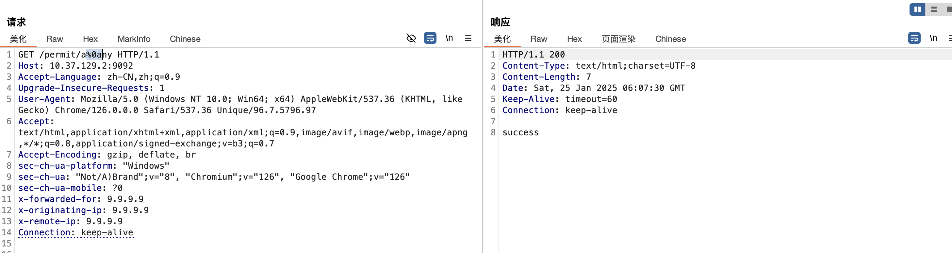Click the divider between request and response

[482, 148]
